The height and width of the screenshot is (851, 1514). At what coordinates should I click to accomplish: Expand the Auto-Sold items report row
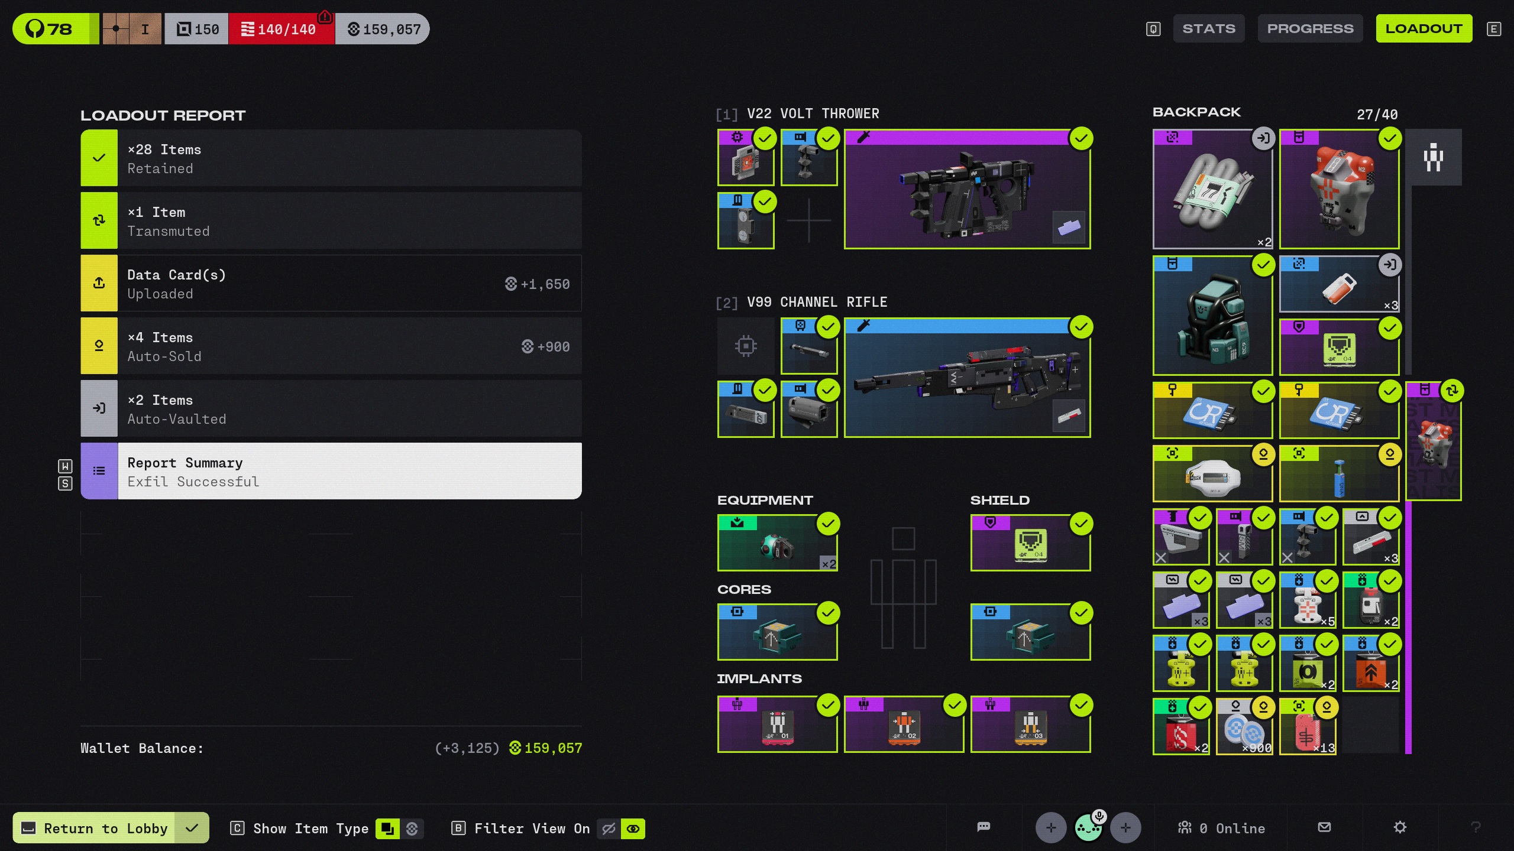(331, 346)
